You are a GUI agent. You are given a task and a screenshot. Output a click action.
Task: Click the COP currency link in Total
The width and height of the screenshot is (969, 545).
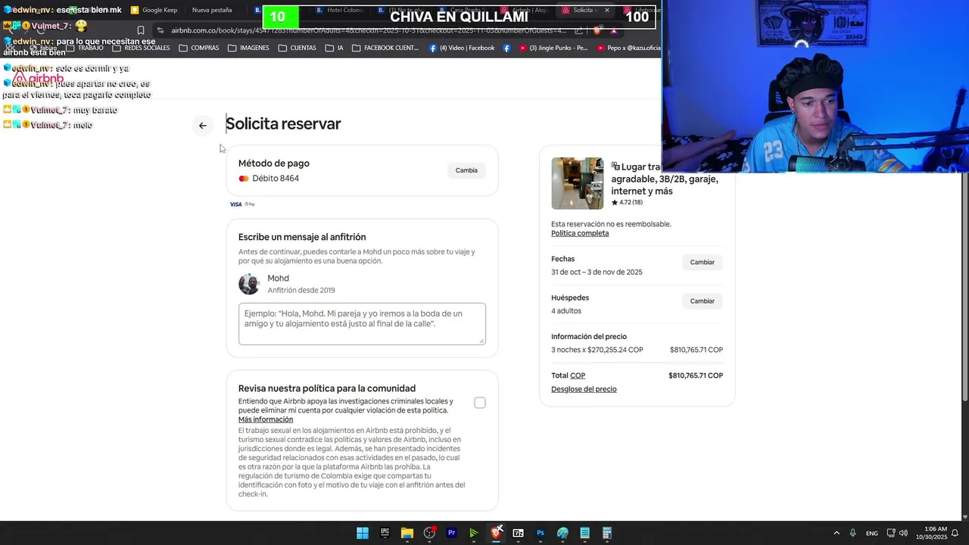click(x=578, y=375)
